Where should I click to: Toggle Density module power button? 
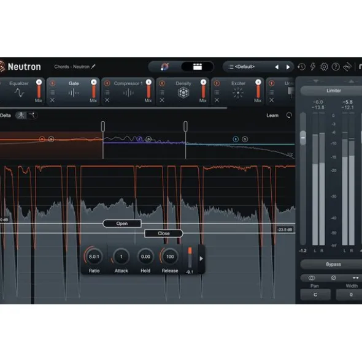tap(162, 83)
